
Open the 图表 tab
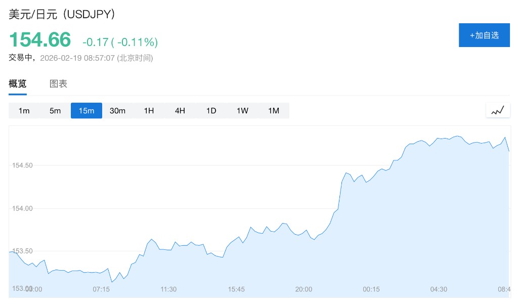coord(58,84)
